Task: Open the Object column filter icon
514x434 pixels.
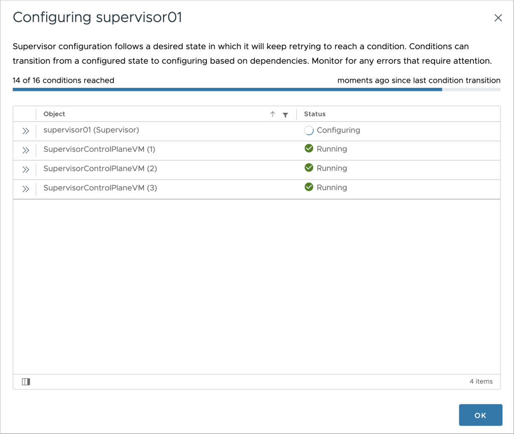Action: click(286, 114)
